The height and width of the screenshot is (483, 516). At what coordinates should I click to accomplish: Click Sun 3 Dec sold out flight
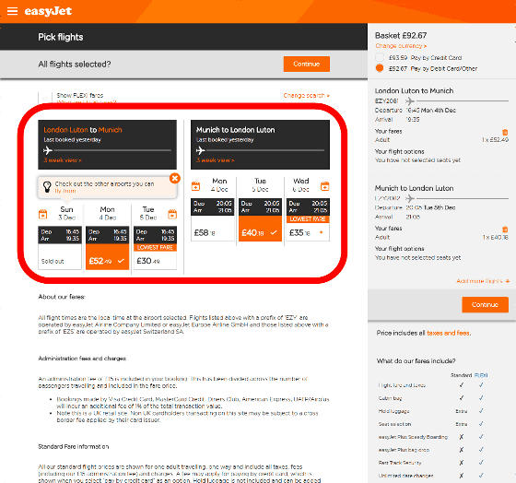(60, 248)
